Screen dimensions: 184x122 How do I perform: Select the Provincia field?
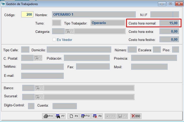point(154,58)
